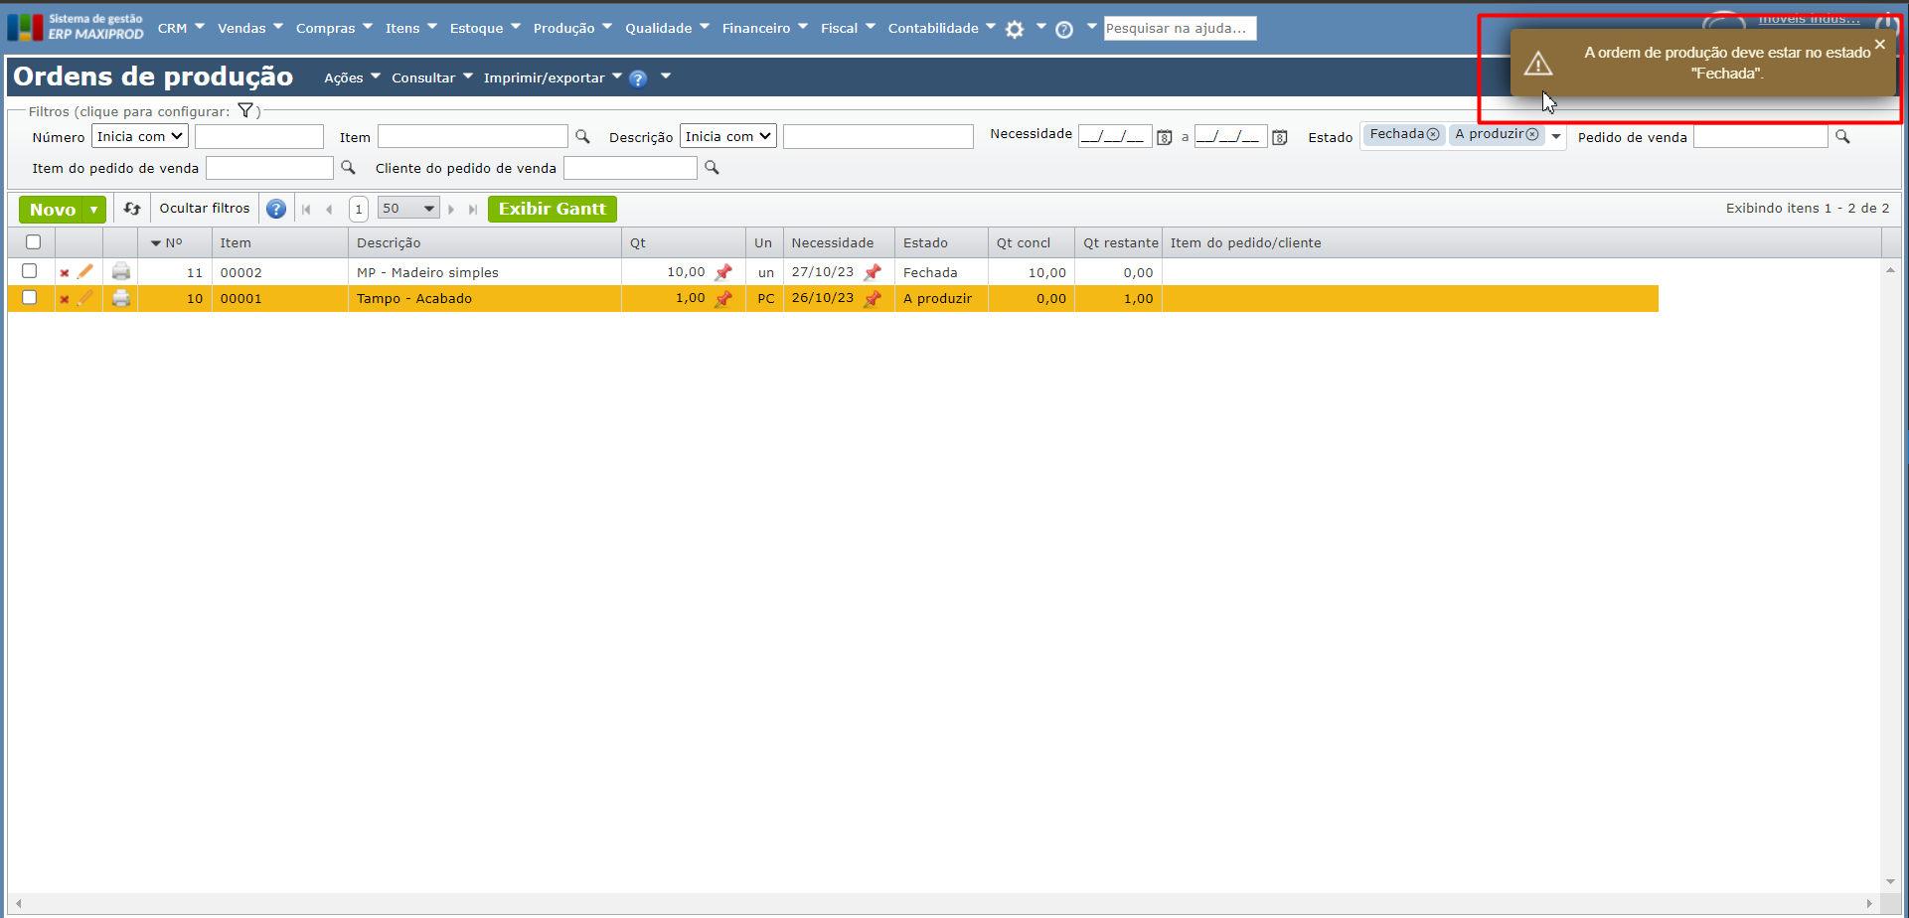
Task: Open calendar for Necessidade start date
Action: click(1165, 137)
